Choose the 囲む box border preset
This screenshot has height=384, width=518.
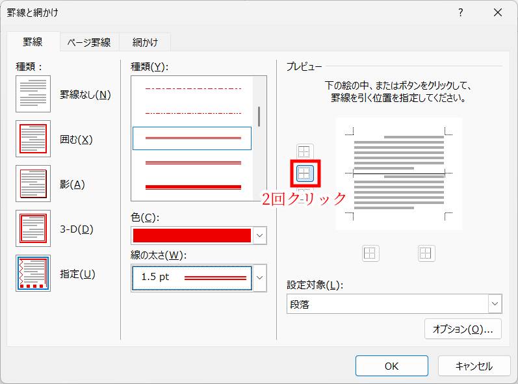33,139
